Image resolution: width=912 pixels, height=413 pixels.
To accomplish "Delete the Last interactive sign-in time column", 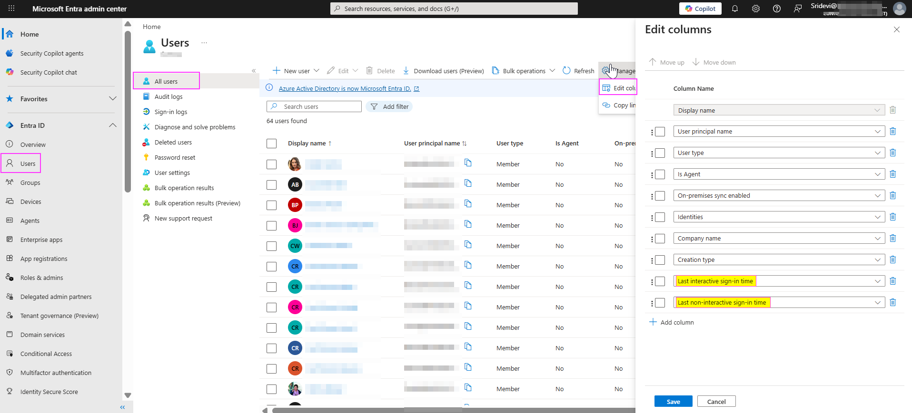I will pos(893,281).
